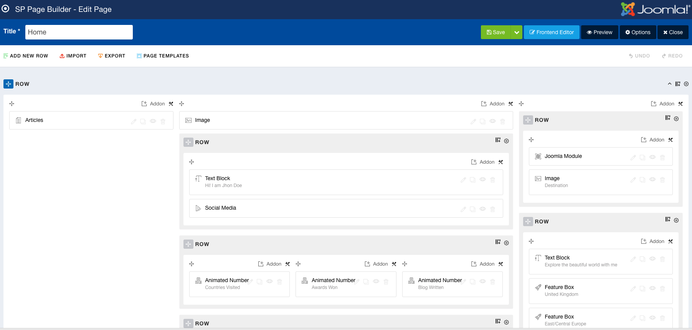Open the Save dropdown arrow
The height and width of the screenshot is (330, 692).
click(x=517, y=33)
